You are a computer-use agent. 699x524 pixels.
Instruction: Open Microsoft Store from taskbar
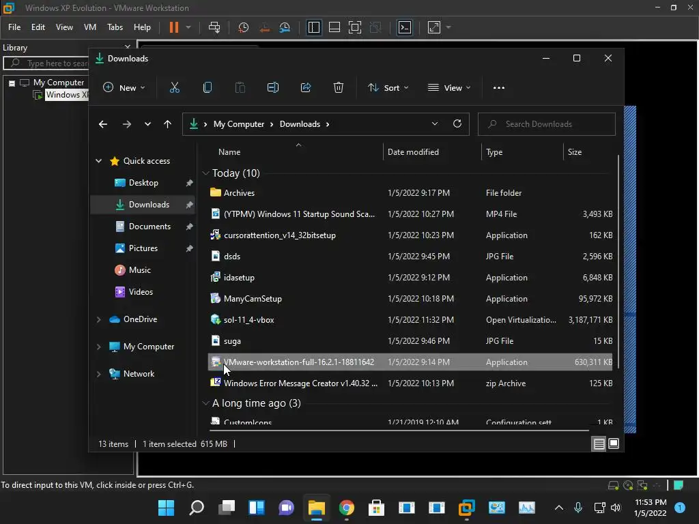(376, 508)
